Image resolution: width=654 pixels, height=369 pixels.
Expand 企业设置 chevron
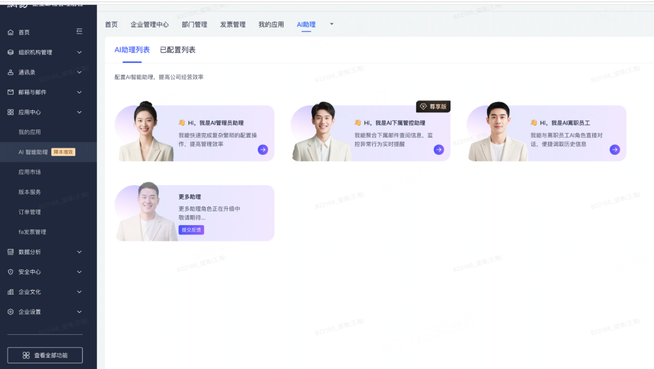[x=79, y=312]
